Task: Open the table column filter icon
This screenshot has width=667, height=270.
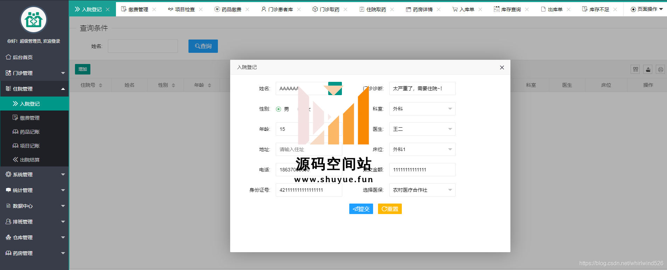Action: coord(635,69)
